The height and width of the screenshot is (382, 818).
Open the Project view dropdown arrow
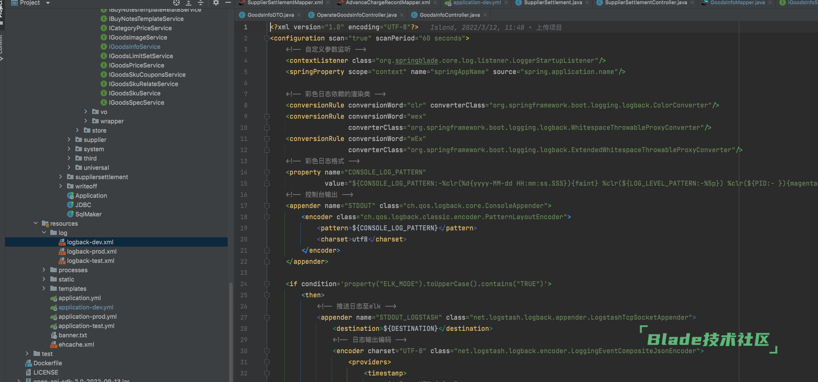(48, 3)
